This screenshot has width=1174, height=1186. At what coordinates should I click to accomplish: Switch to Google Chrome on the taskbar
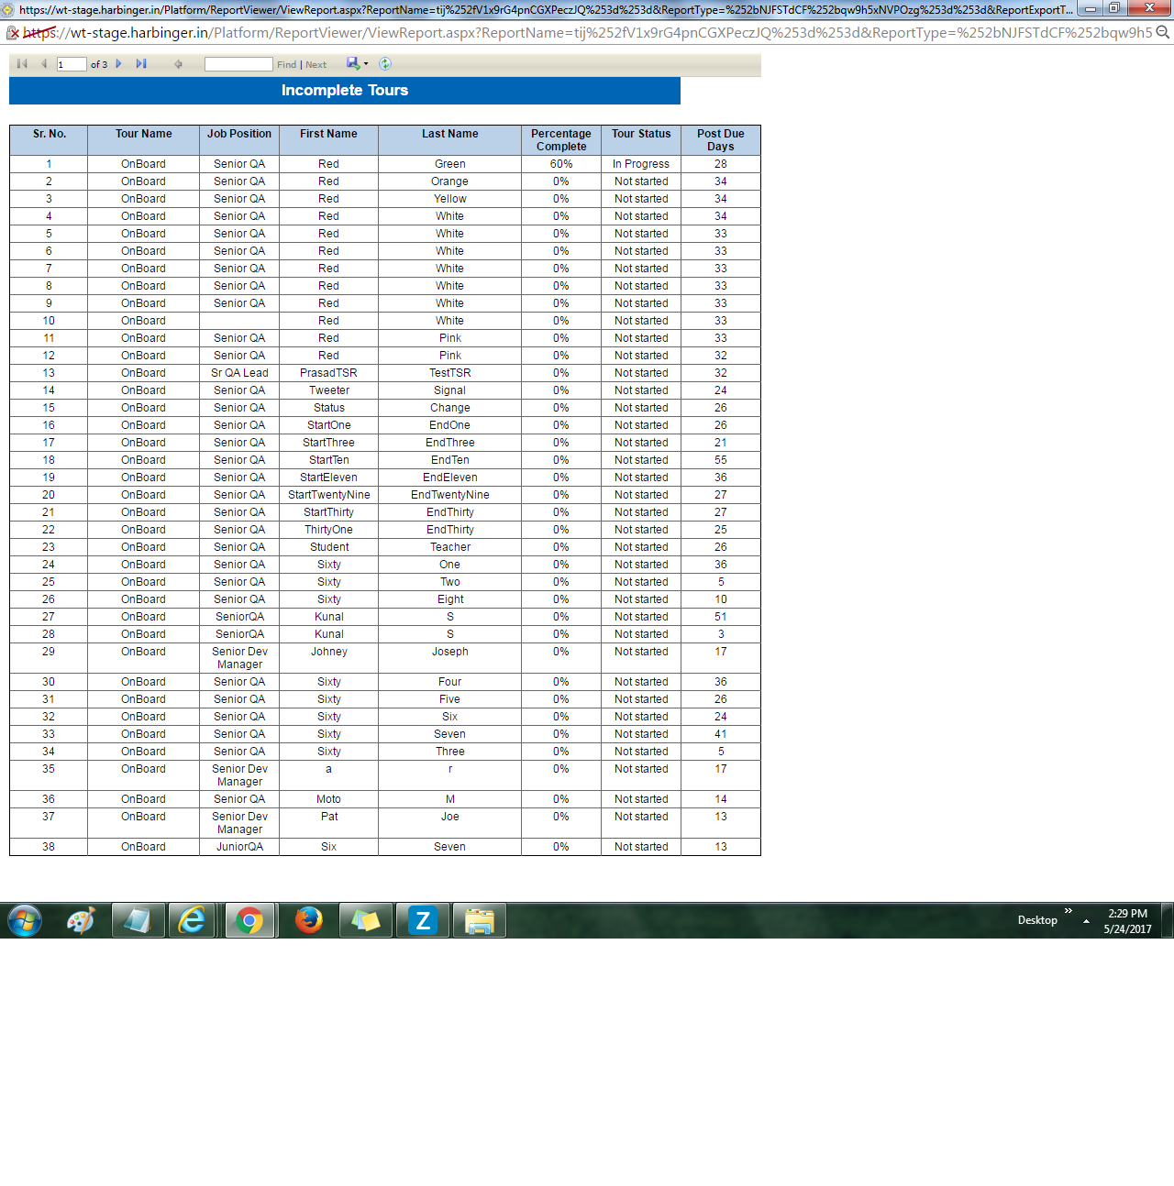coord(249,920)
